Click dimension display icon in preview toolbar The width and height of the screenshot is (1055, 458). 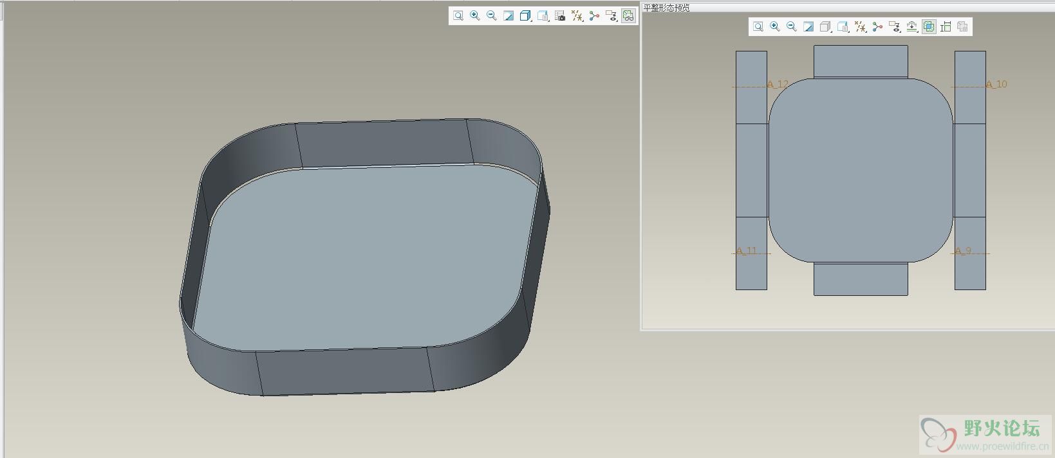[946, 26]
